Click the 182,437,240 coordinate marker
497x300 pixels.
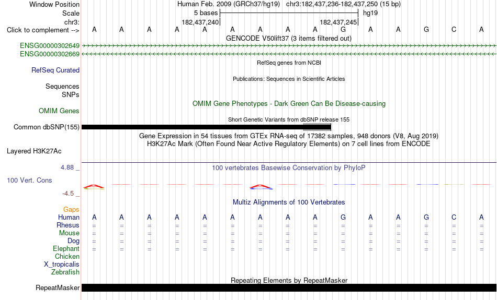(x=200, y=22)
